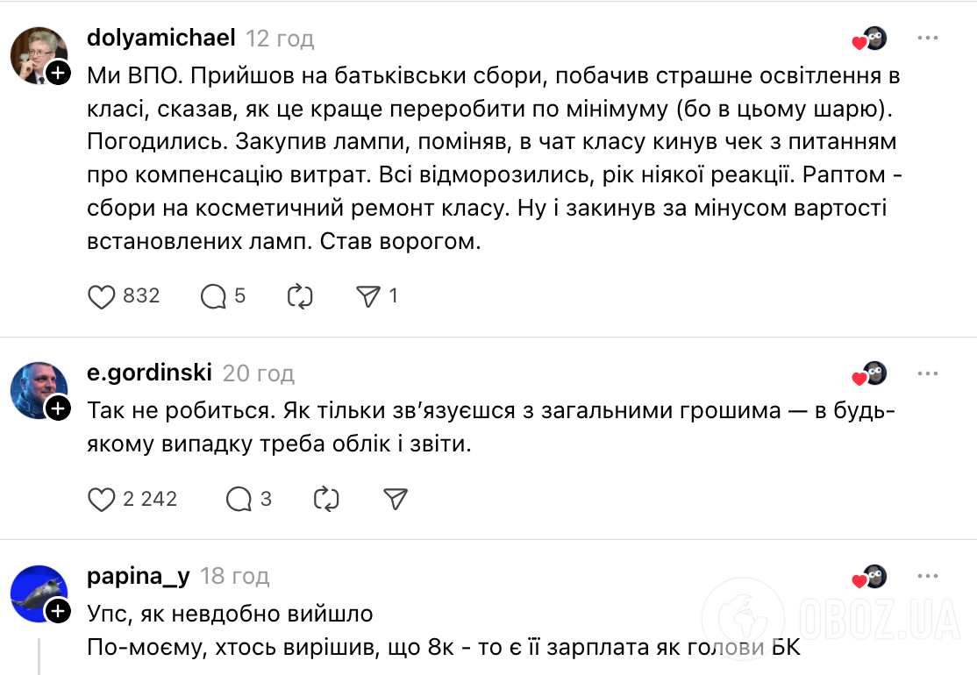This screenshot has height=675, width=977.
Task: Open dolyamichael's profile from the username
Action: (x=160, y=38)
